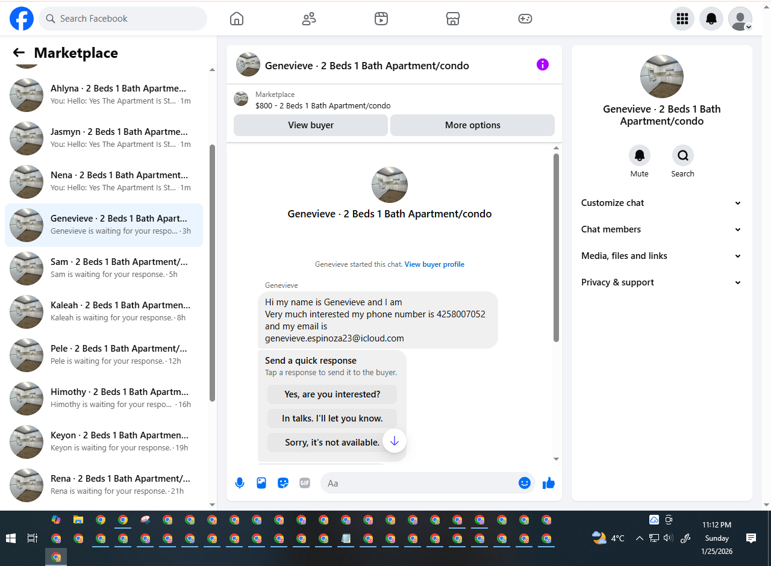
Task: Choose a GIF with the GIF icon
Action: click(x=305, y=483)
